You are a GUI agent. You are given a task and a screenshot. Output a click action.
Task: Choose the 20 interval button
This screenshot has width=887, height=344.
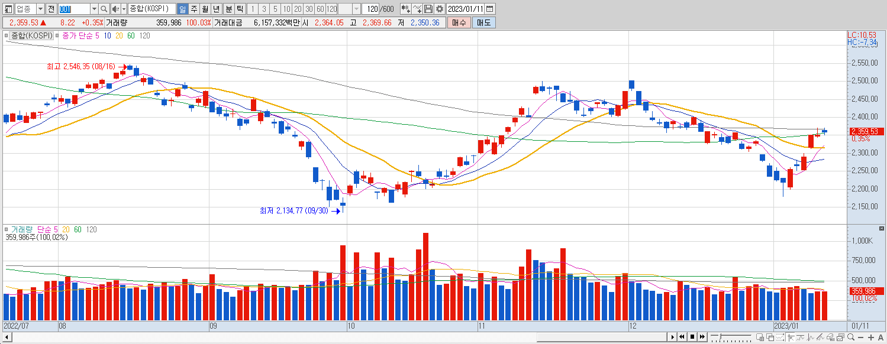298,9
